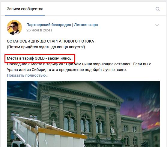Expand the post via Показать полностью…
The width and height of the screenshot is (167, 147).
click(x=28, y=75)
